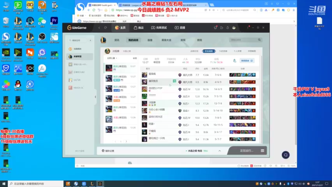Click the magnifier icon in summoner search
Screen dimensions: 332x187
[259, 40]
